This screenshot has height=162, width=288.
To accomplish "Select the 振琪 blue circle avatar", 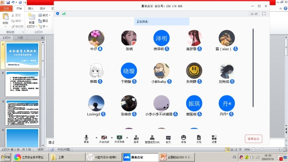I will pyautogui.click(x=194, y=103).
